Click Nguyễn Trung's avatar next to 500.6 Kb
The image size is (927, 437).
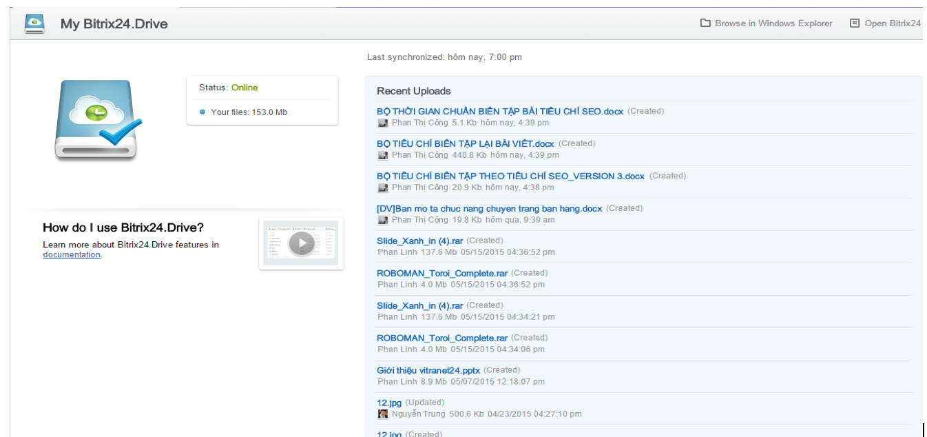coord(383,414)
